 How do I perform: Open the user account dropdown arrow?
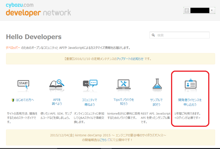(x=212, y=10)
